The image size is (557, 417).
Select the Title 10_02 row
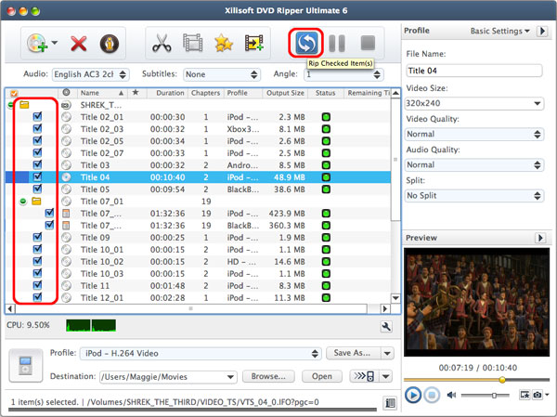tap(198, 262)
